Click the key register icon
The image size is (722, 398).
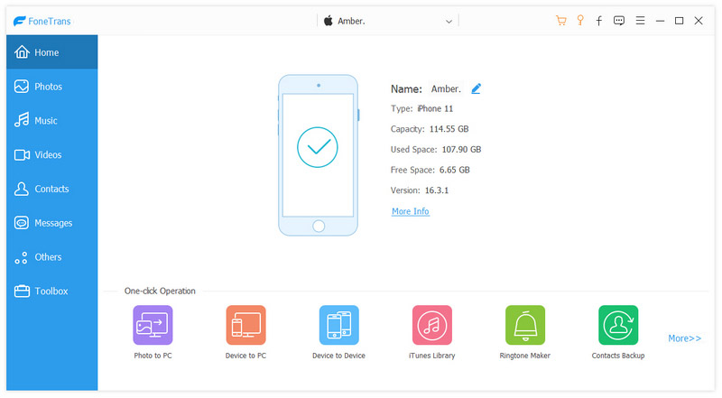580,20
